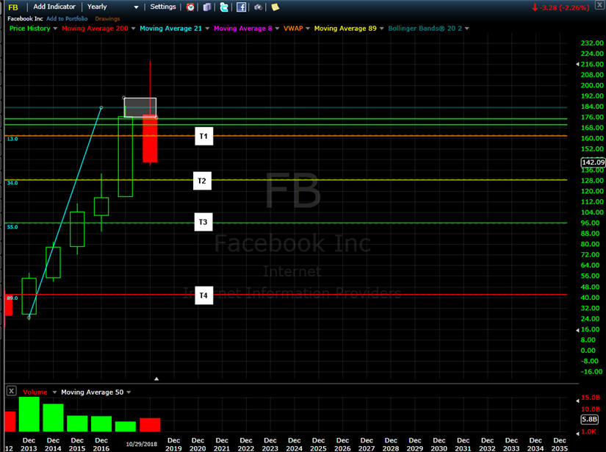This screenshot has height=452, width=606.
Task: Open the yellow sticky note icon
Action: click(275, 7)
